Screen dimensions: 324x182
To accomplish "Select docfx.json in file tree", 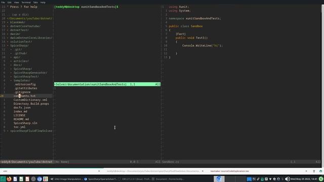I will click(x=22, y=108).
